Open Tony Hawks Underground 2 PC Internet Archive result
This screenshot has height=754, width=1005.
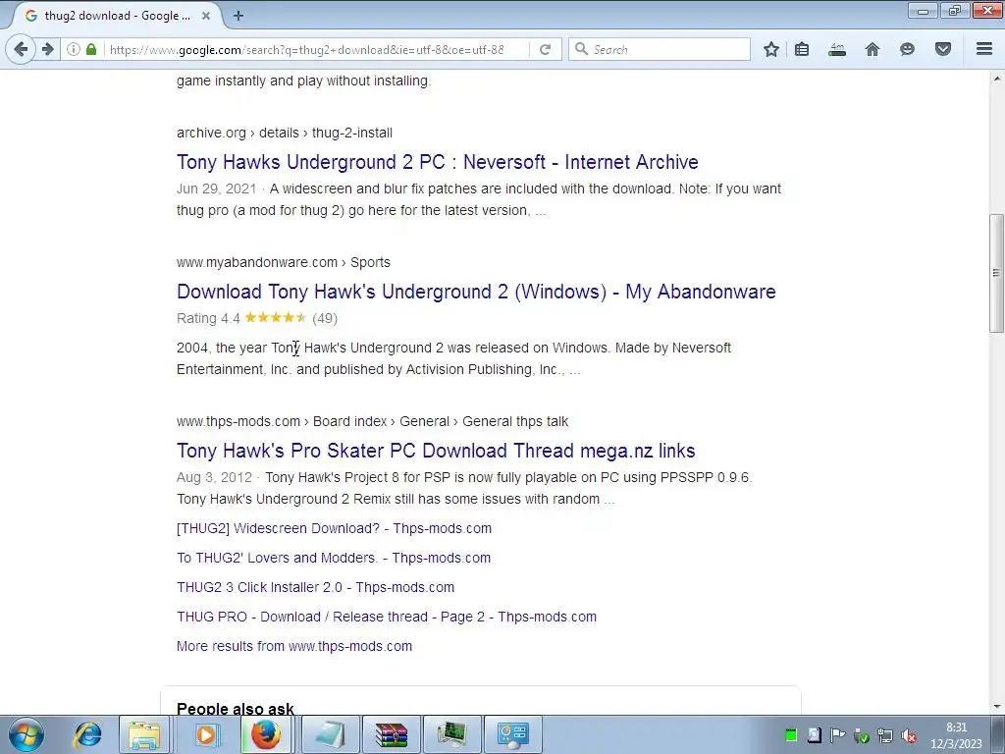(437, 162)
